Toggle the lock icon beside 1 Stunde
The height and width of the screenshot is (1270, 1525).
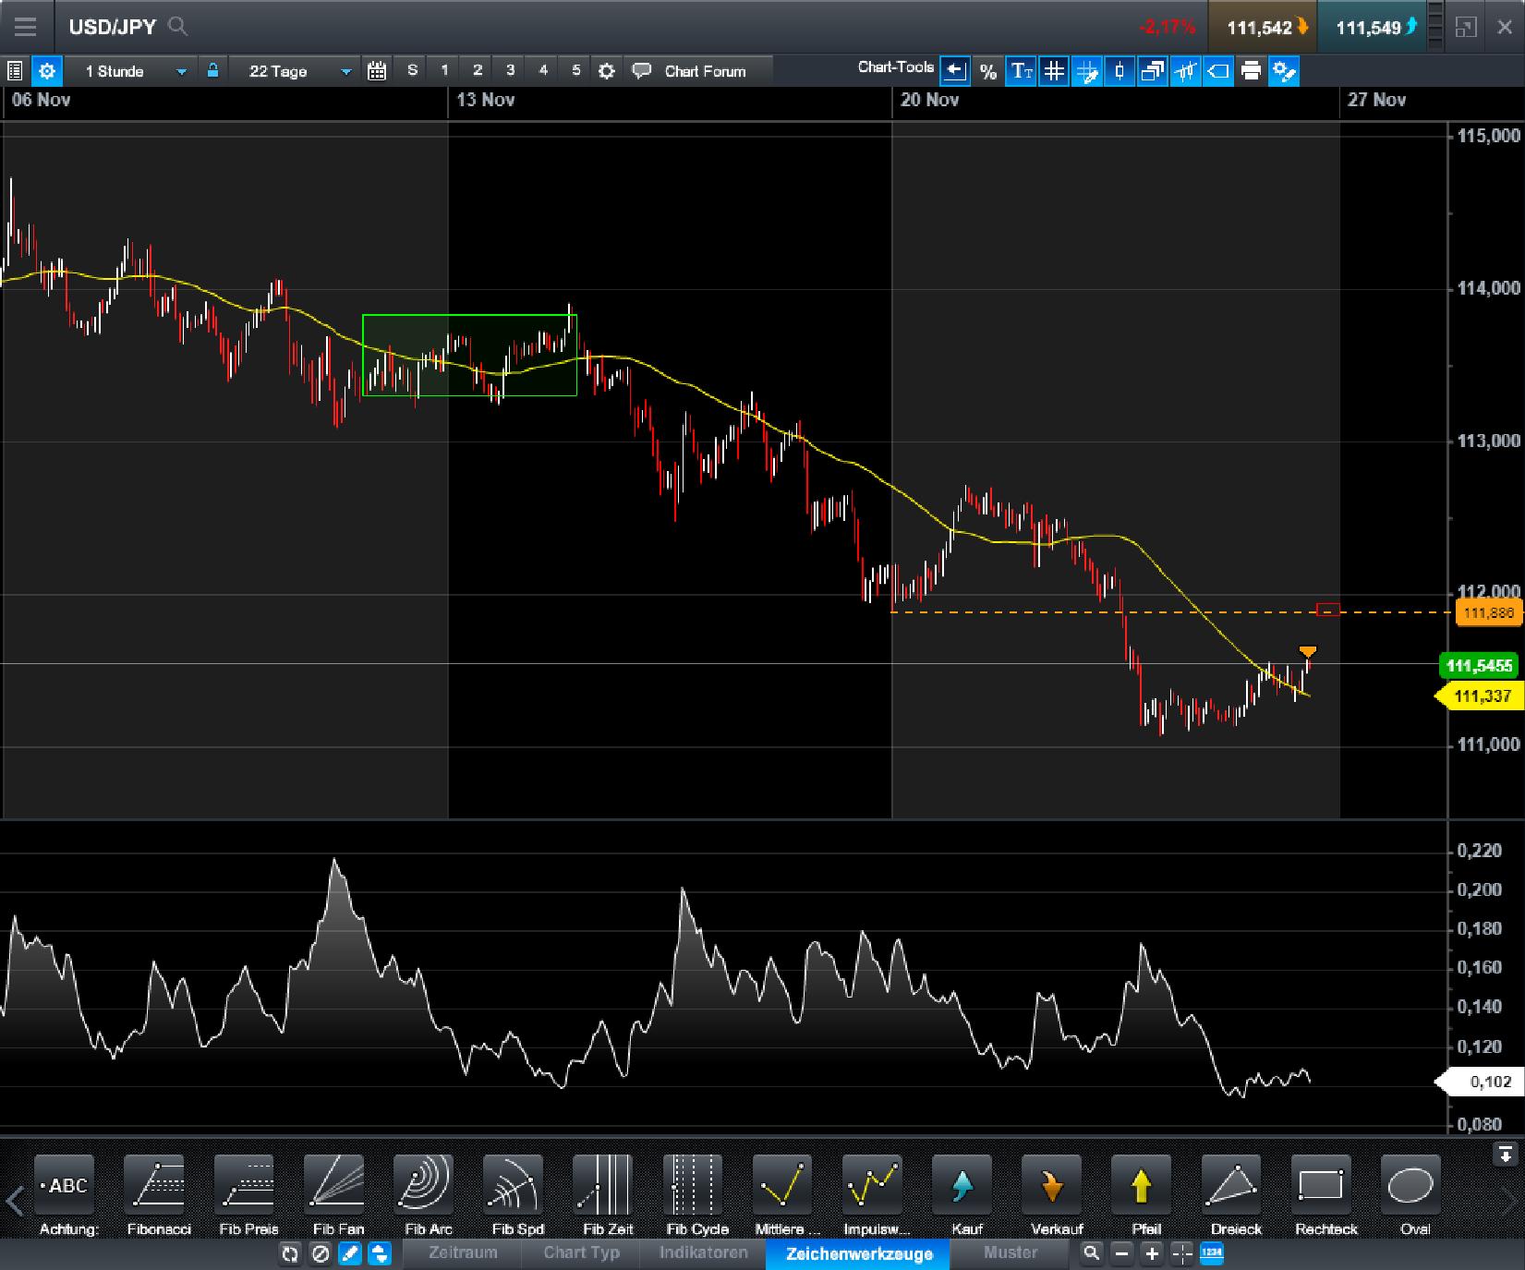pos(212,70)
